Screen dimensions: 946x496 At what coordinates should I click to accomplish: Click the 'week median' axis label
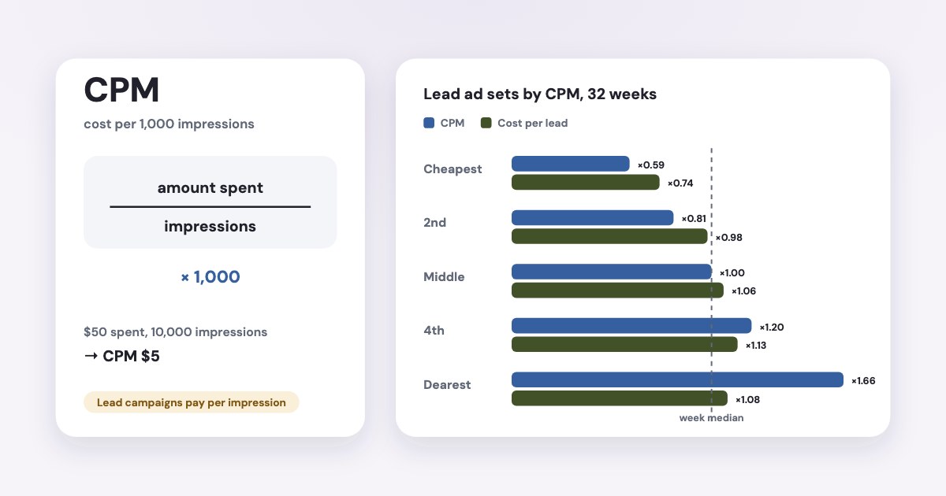point(712,418)
